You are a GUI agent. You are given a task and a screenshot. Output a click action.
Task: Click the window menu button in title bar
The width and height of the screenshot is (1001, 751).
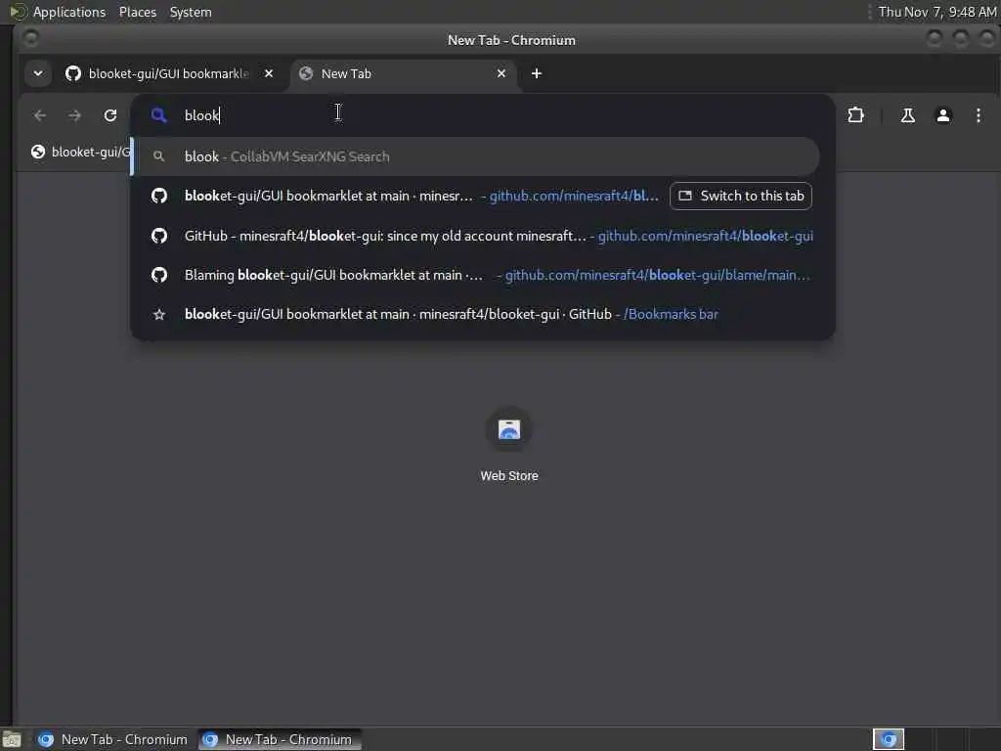pyautogui.click(x=30, y=39)
